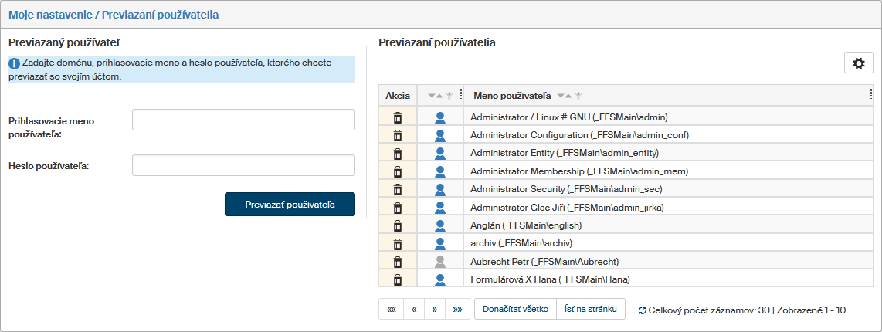882x332 pixels.
Task: Click the Ísť na stránku button
Action: (591, 310)
